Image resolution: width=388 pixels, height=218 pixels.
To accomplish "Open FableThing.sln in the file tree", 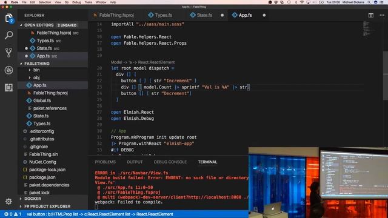I will [x=44, y=154].
